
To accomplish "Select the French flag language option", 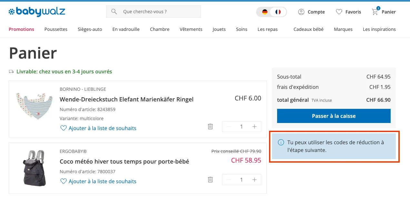I will tap(278, 12).
